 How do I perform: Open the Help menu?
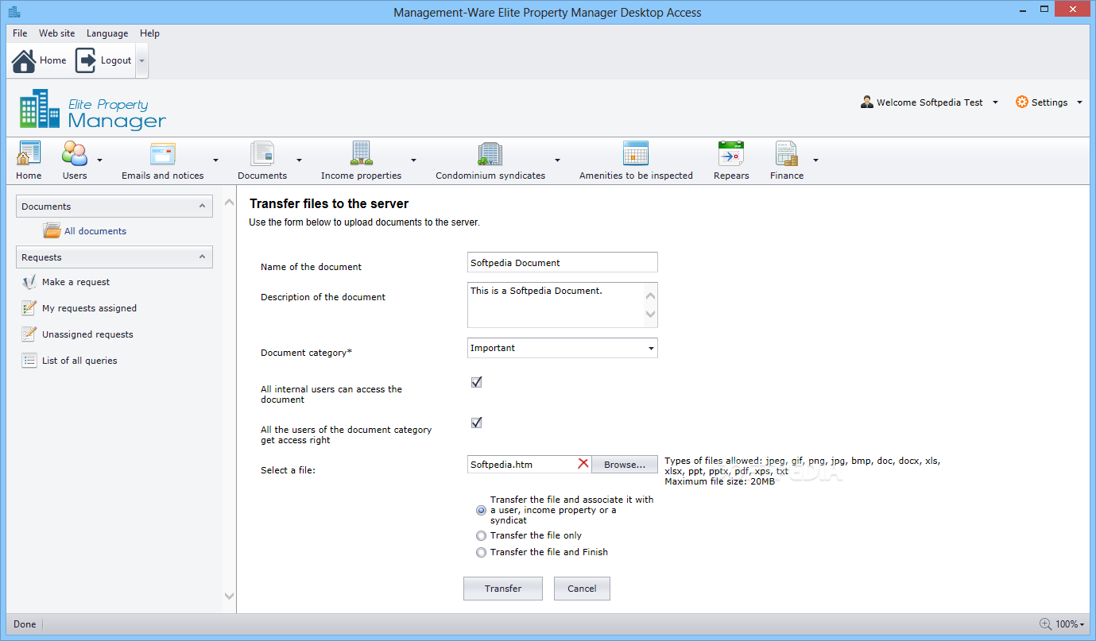click(x=149, y=33)
